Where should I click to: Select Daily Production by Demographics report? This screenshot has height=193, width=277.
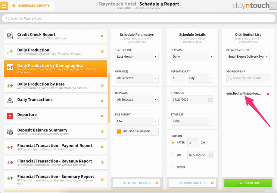[x=55, y=69]
